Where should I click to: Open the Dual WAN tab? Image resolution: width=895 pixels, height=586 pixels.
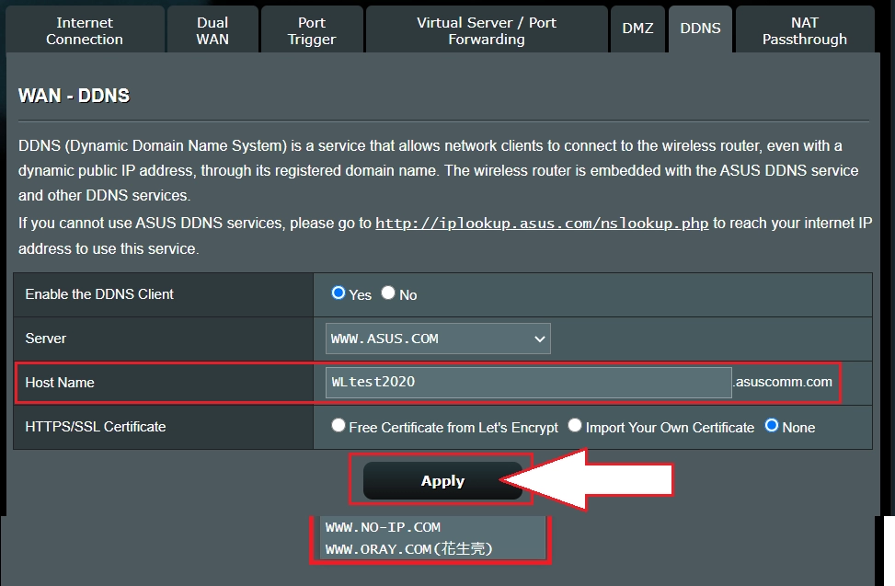coord(212,29)
